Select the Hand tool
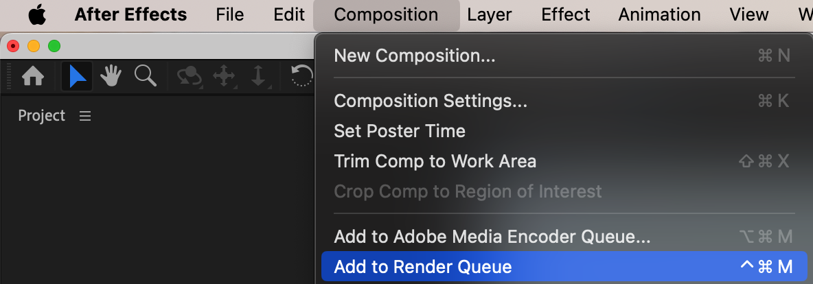This screenshot has width=813, height=284. [x=111, y=76]
